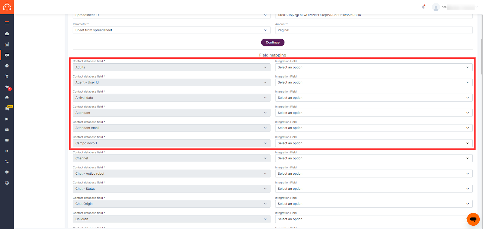Image resolution: width=483 pixels, height=229 pixels.
Task: Open the dashboard gauge icon
Action: point(7,34)
